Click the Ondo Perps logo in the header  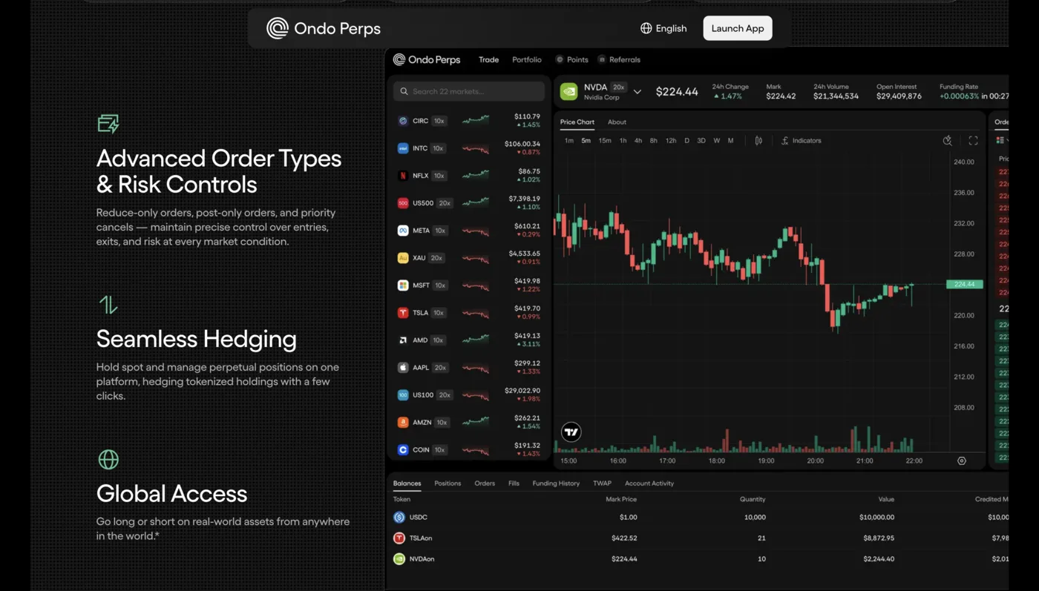[324, 28]
